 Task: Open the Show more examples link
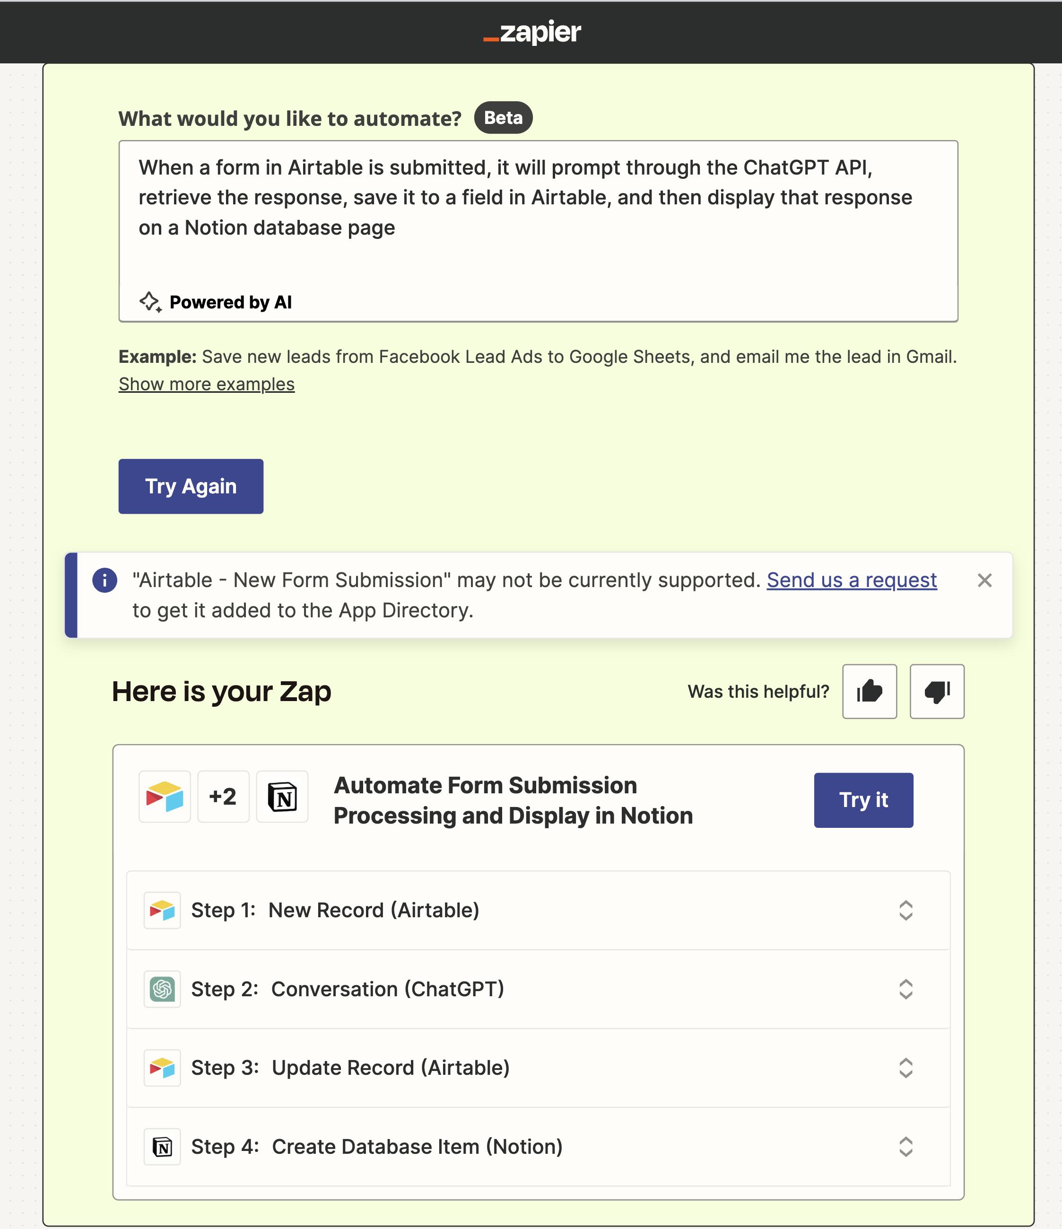[206, 385]
